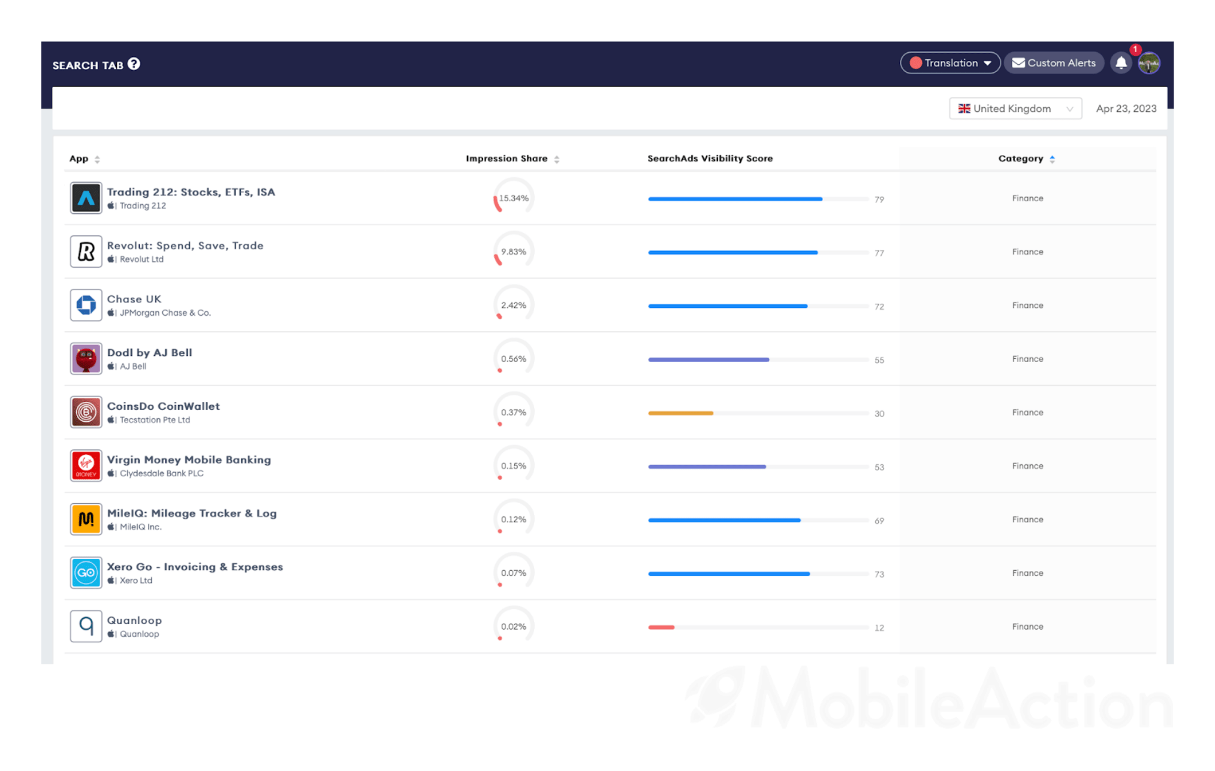Viewport: 1215px width, 771px height.
Task: Click Trading 212 visibility score bar
Action: [x=758, y=199]
